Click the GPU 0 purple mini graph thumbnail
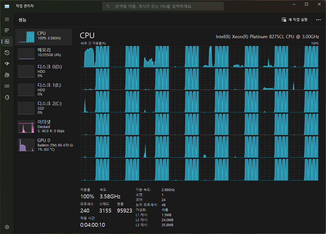Screen dimensions: 326x234 (26, 145)
